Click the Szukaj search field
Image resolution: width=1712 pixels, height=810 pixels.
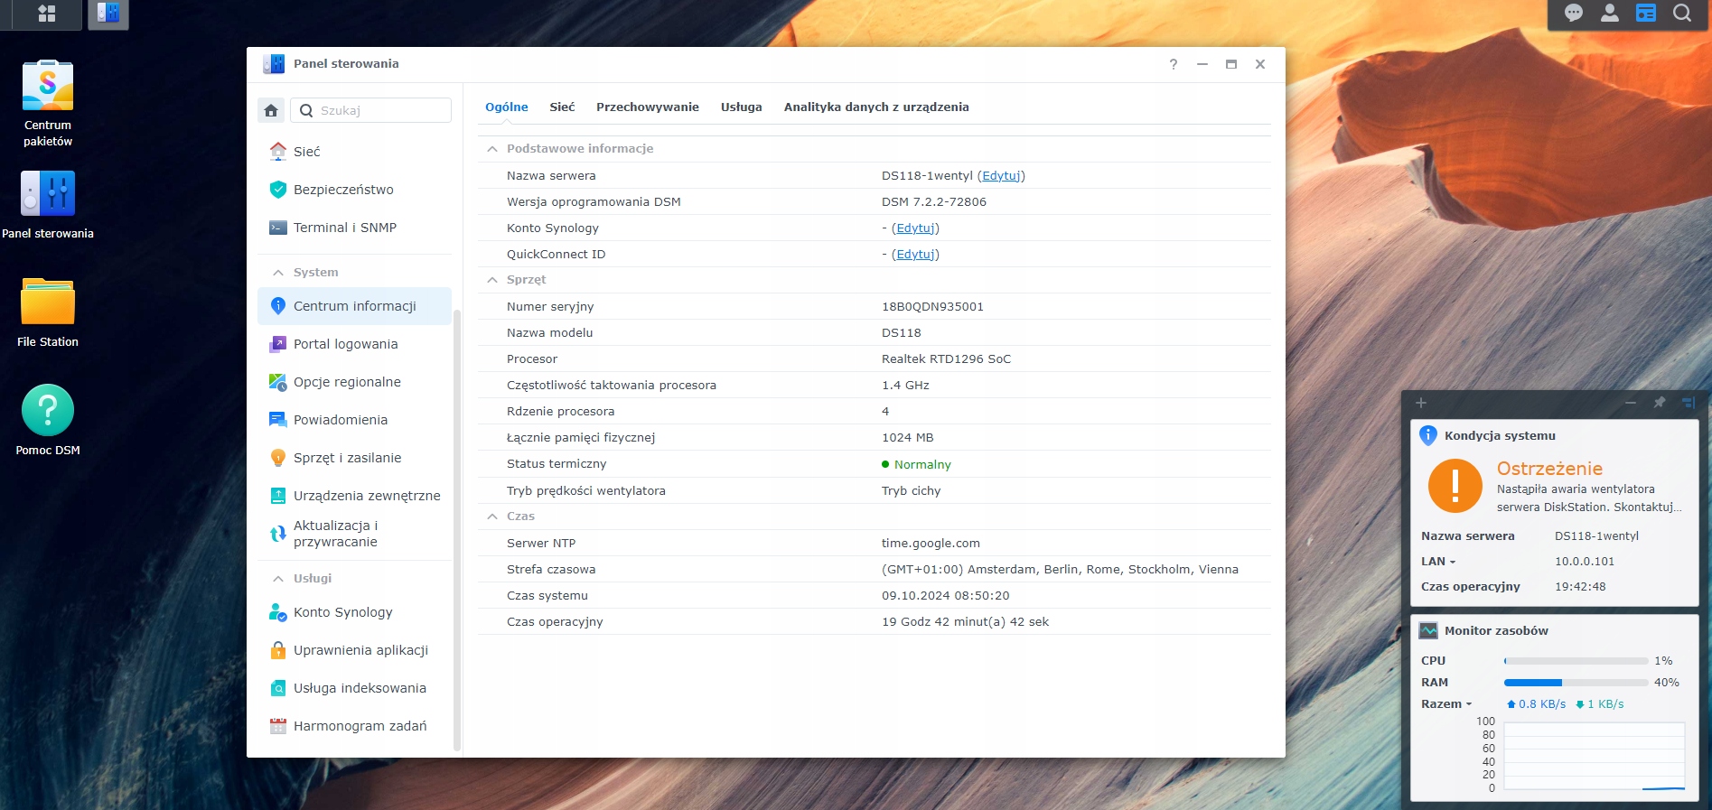(x=370, y=110)
